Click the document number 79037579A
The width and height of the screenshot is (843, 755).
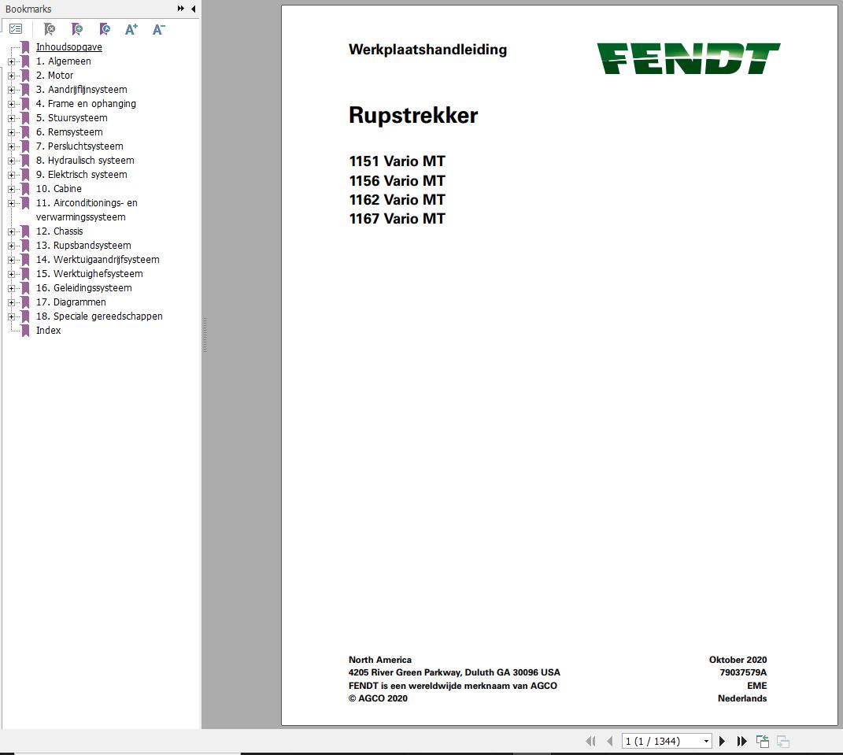pos(743,672)
